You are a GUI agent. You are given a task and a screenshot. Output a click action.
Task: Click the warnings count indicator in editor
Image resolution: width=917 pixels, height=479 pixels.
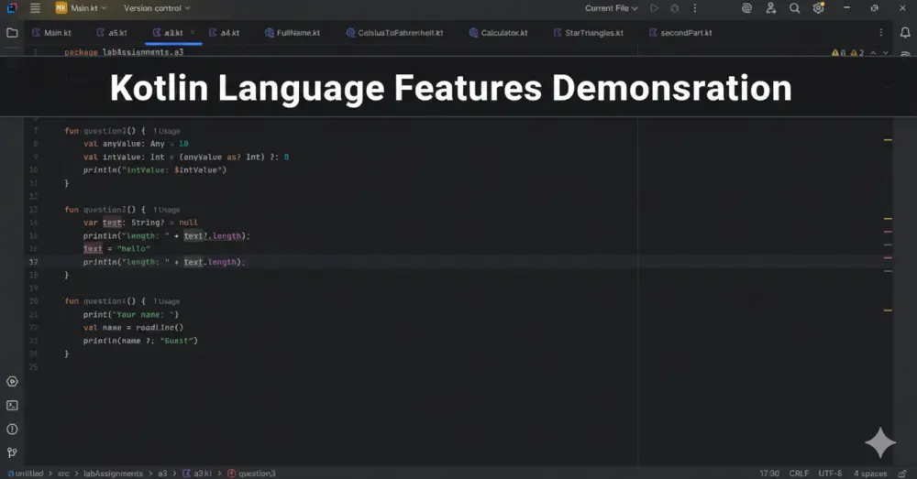848,52
